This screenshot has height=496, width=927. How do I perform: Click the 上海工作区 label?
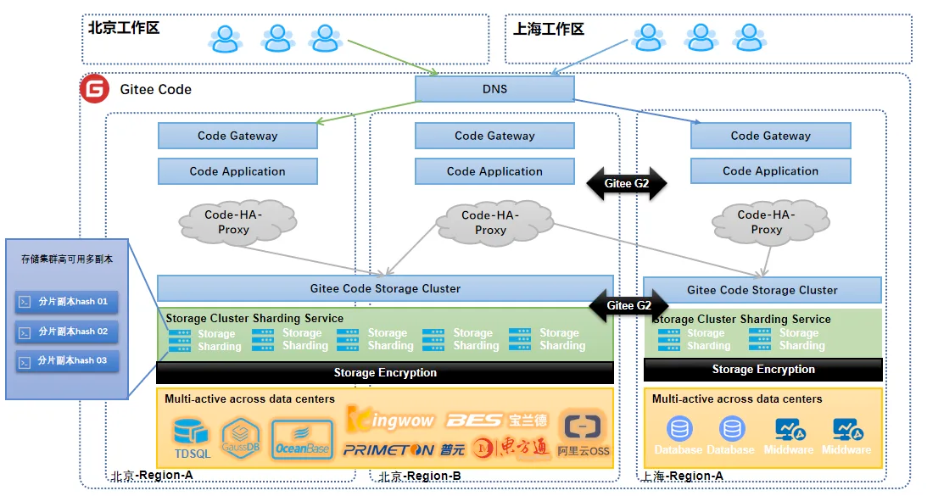[x=549, y=29]
